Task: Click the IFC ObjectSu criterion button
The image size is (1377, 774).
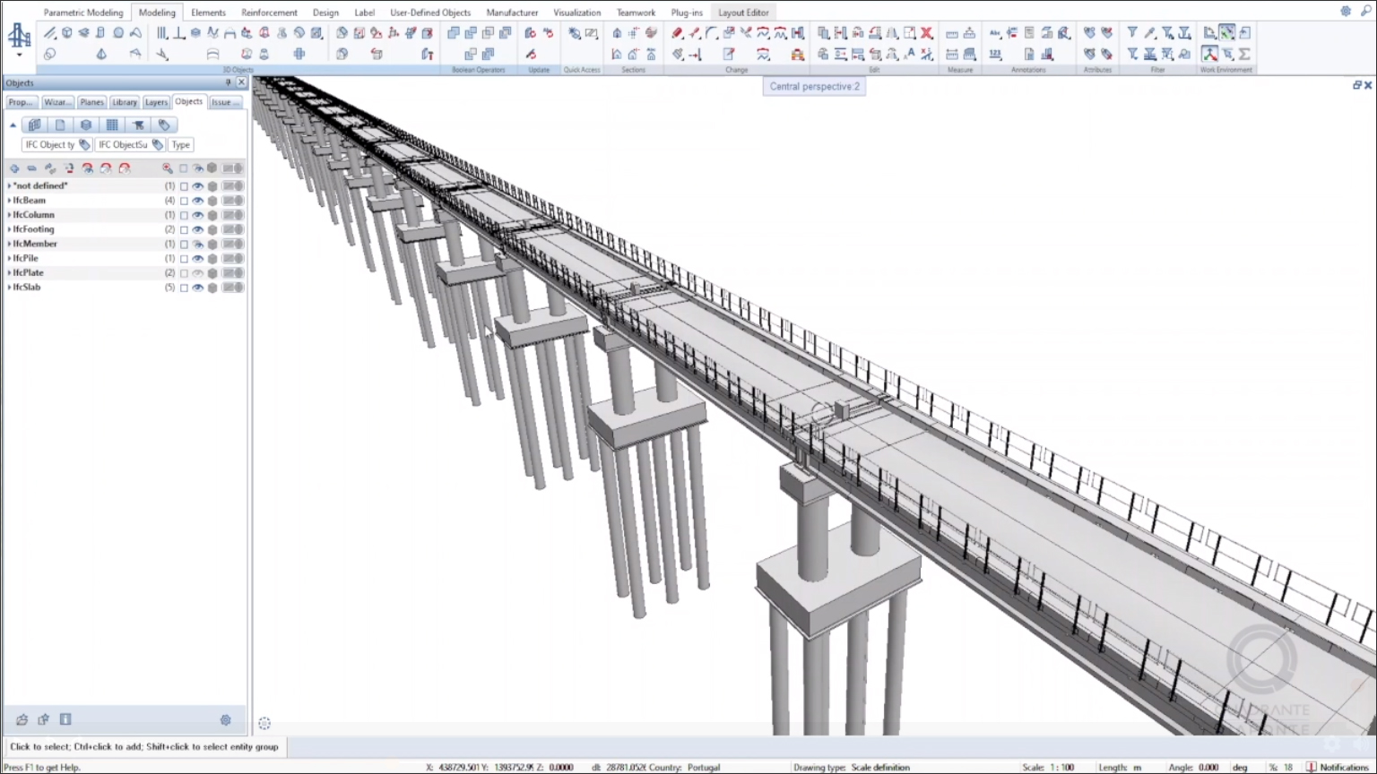Action: pyautogui.click(x=131, y=144)
